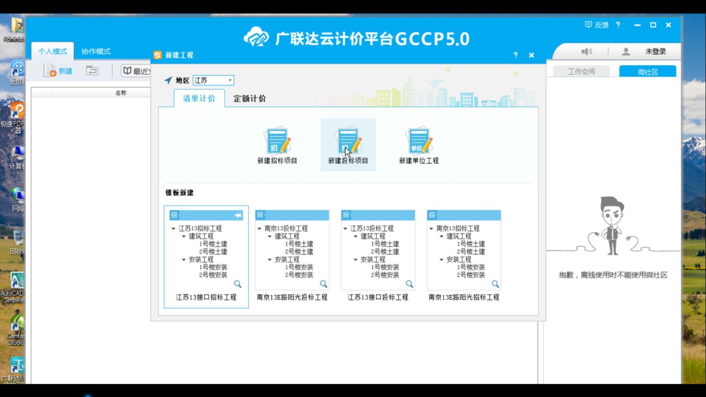This screenshot has width=706, height=397.
Task: Collapse the 南京13招标工程 tree node
Action: click(431, 229)
